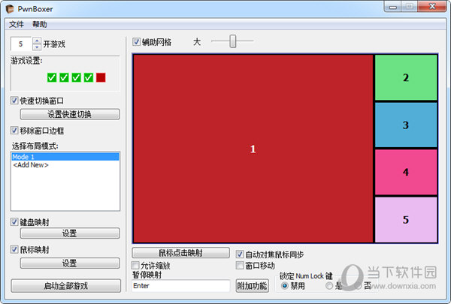Click the grid size slider handle

[233, 42]
